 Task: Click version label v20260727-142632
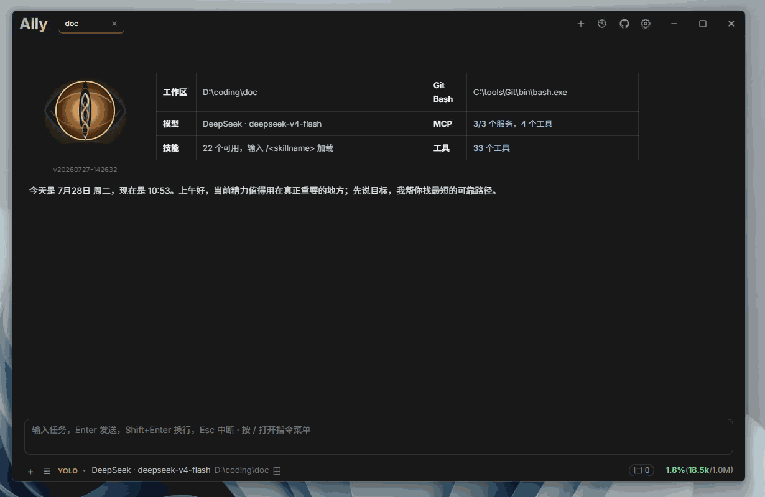pyautogui.click(x=85, y=170)
